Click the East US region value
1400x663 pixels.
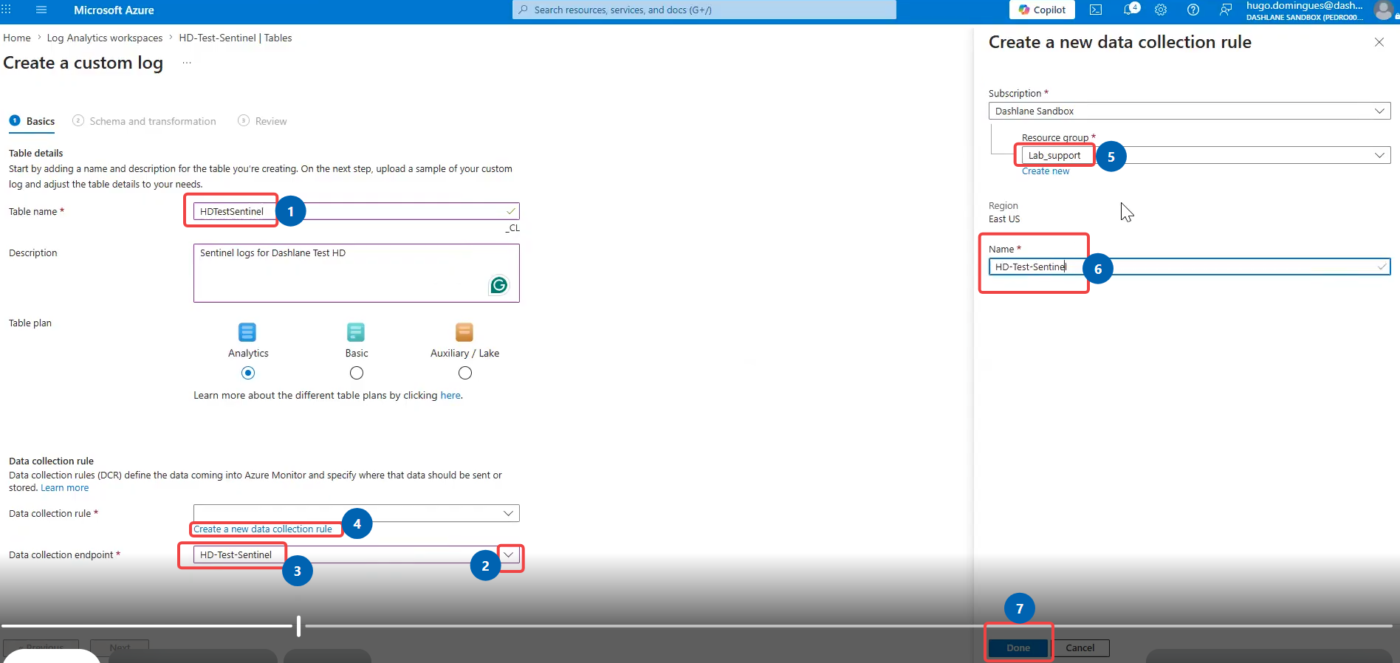point(1004,219)
